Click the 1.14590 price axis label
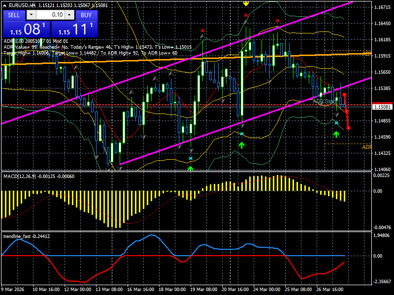Screen dimensions: 394x295 click(382, 137)
